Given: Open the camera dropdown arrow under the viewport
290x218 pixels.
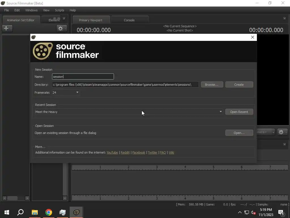Looking at the screenshot, I should pyautogui.click(x=273, y=132).
